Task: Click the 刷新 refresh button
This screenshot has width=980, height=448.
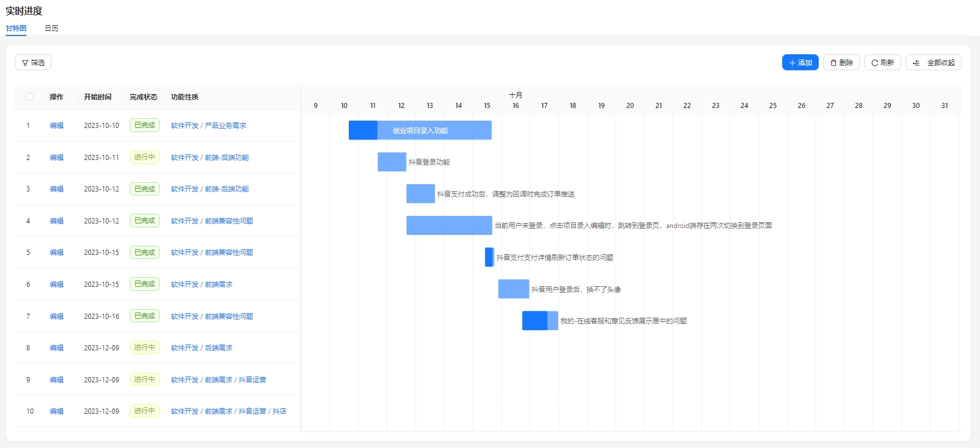Action: 882,62
